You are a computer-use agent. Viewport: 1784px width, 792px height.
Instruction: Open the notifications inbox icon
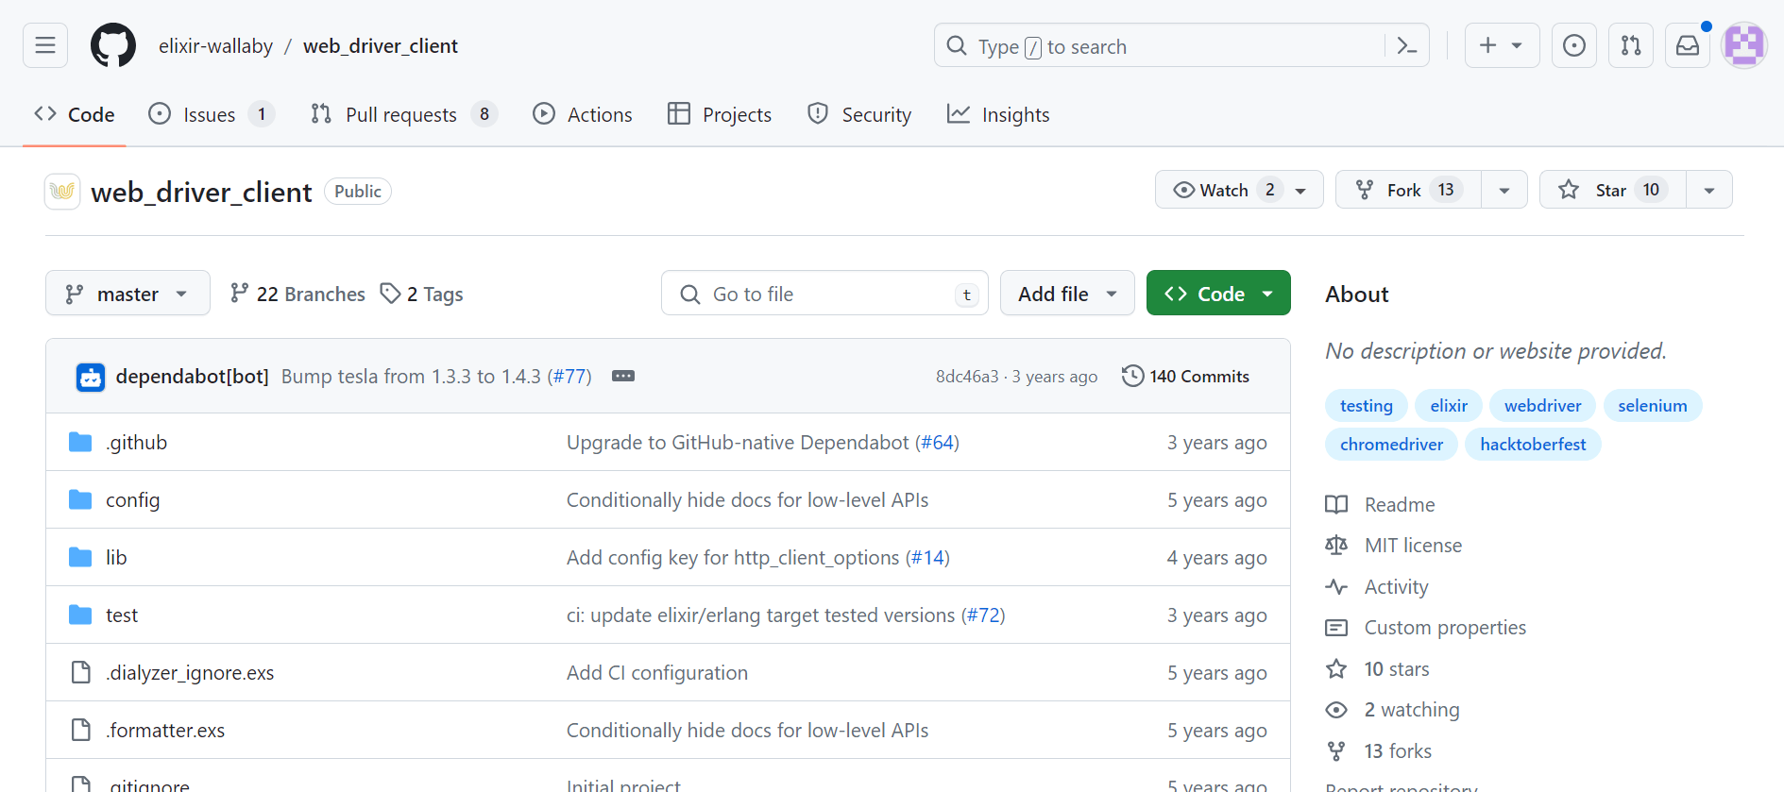click(x=1687, y=45)
